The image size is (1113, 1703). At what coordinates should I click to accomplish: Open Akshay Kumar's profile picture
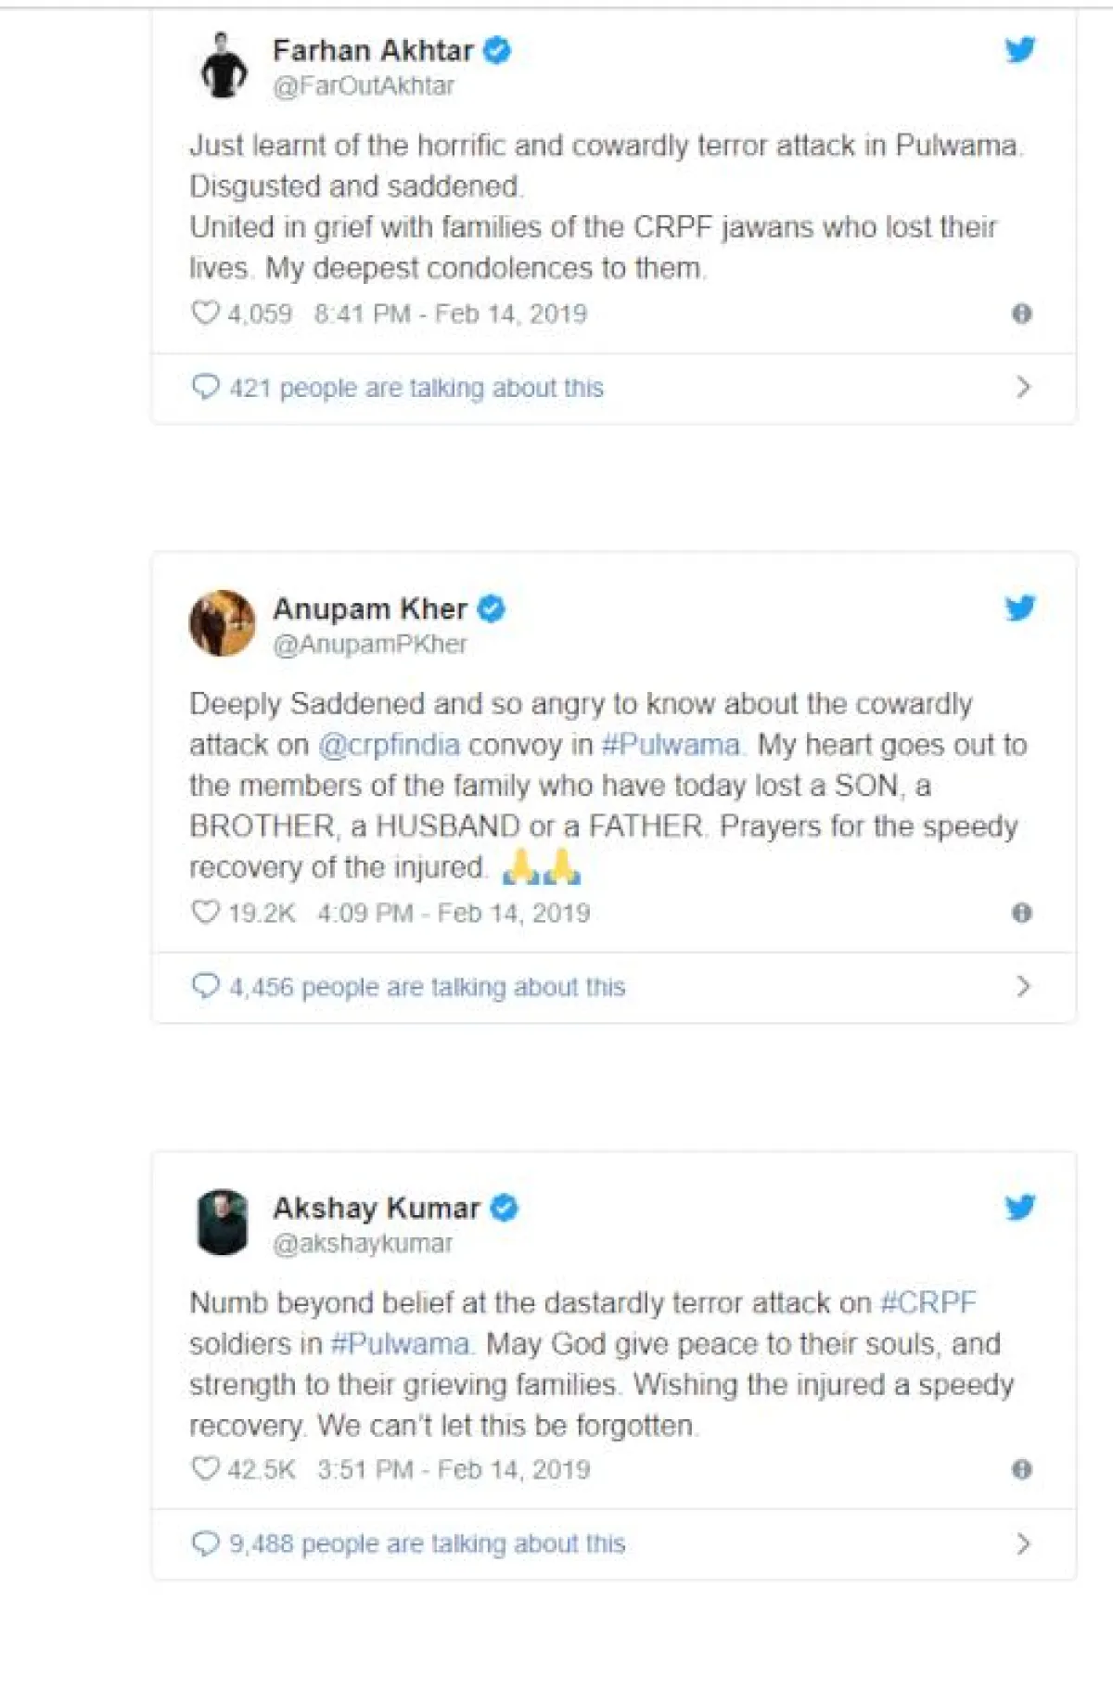click(x=223, y=1223)
